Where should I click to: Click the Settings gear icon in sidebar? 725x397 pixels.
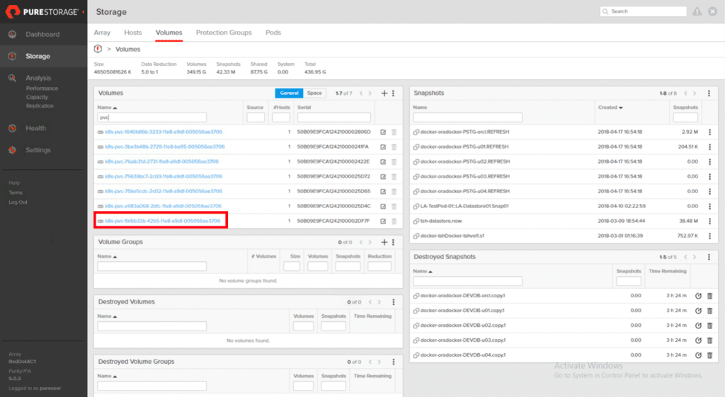pyautogui.click(x=13, y=150)
